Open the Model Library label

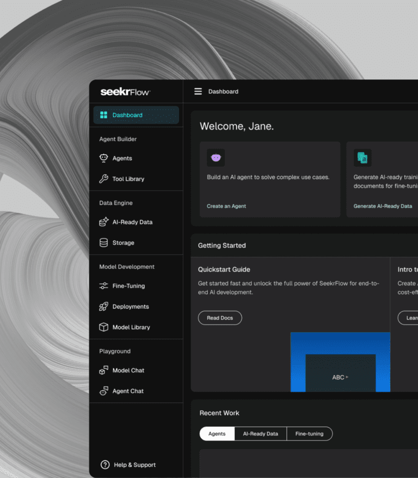coord(131,327)
